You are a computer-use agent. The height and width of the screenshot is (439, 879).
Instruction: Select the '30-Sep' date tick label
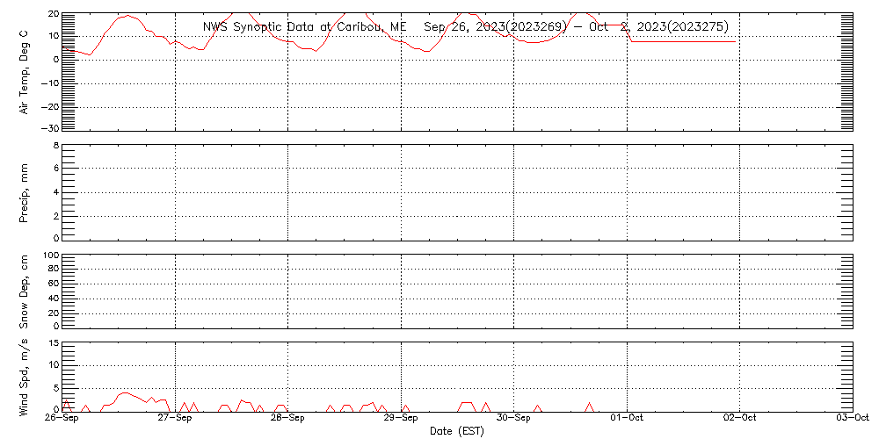(514, 420)
